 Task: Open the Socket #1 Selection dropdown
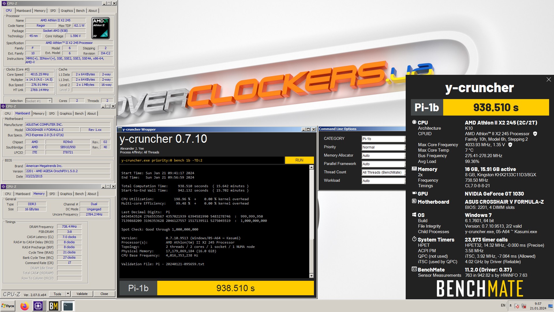click(39, 101)
